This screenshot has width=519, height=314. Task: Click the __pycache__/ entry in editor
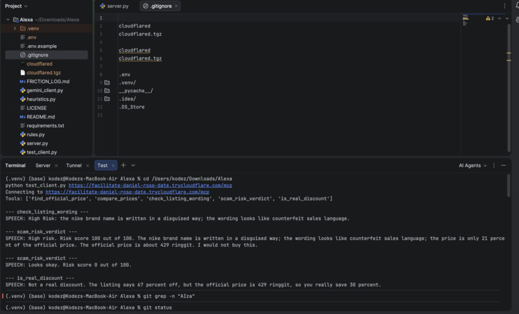136,91
